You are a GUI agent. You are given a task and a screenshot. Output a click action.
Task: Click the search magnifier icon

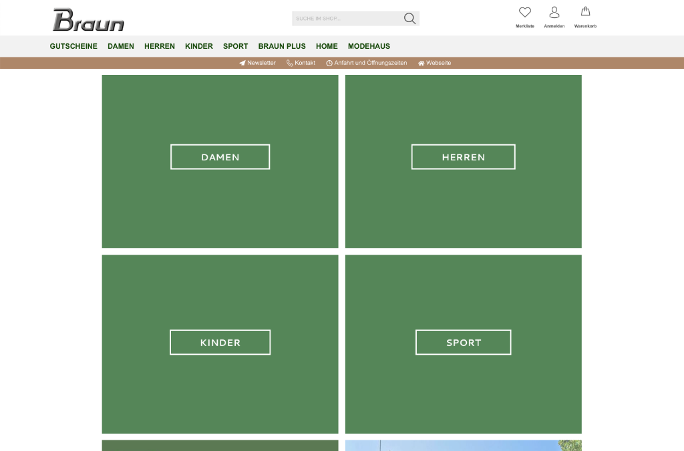pyautogui.click(x=409, y=19)
